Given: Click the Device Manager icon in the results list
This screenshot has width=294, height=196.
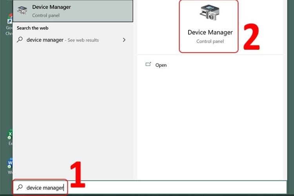Looking at the screenshot, I should pos(23,11).
